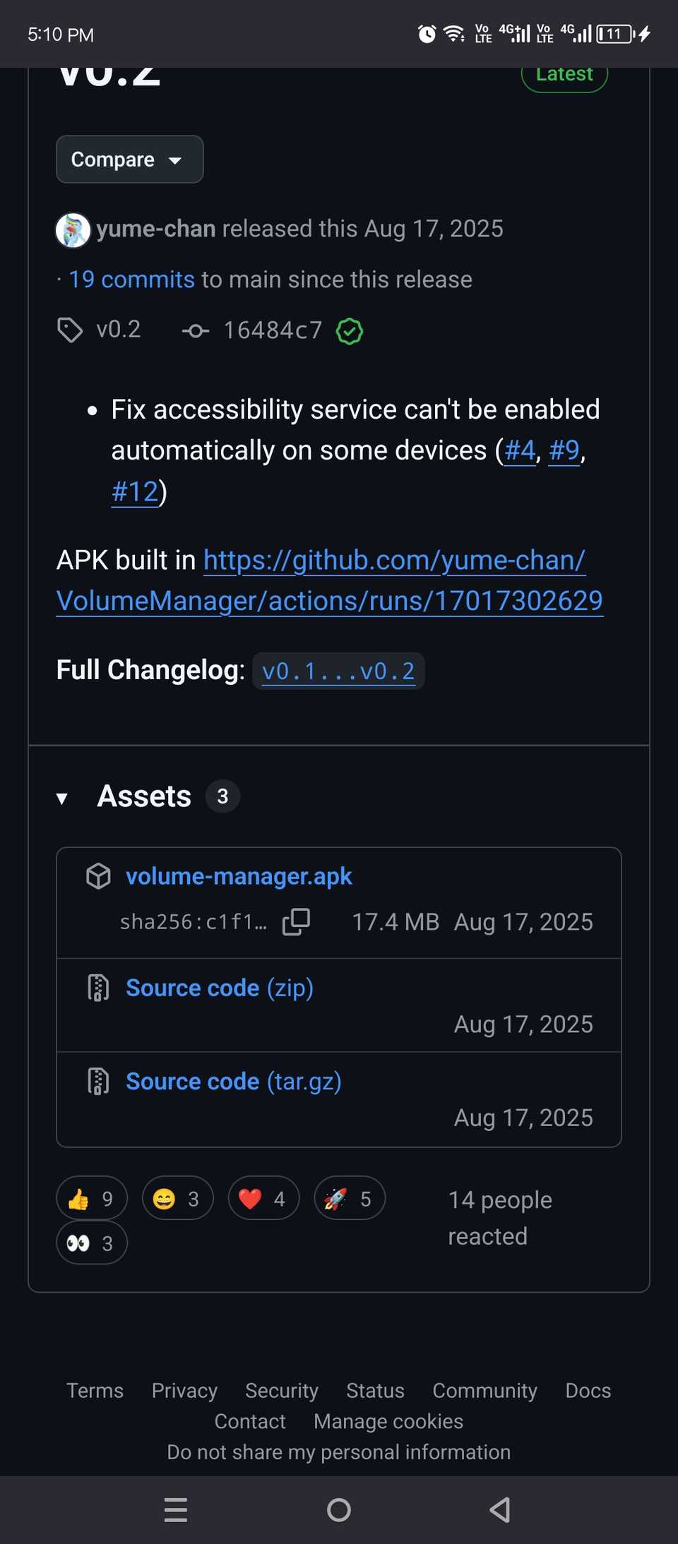
Task: Open Android recent apps menu button
Action: [x=176, y=1509]
